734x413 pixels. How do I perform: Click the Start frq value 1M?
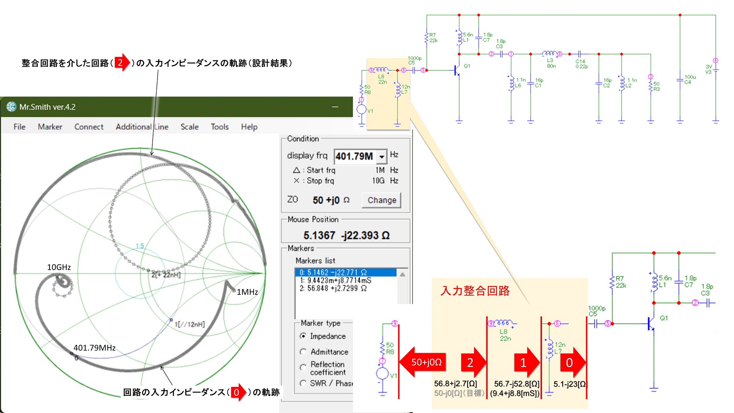tap(380, 170)
